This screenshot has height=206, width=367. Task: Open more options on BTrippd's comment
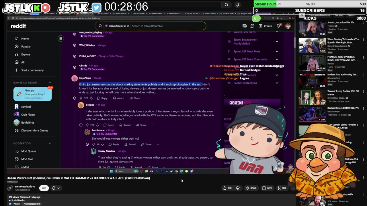click(x=153, y=125)
